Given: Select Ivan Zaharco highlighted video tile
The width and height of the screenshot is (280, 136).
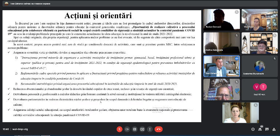Looking at the screenshot, I should click(x=222, y=66).
